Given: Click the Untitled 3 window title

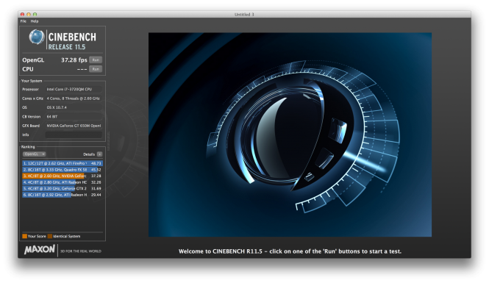Looking at the screenshot, I should pos(244,15).
